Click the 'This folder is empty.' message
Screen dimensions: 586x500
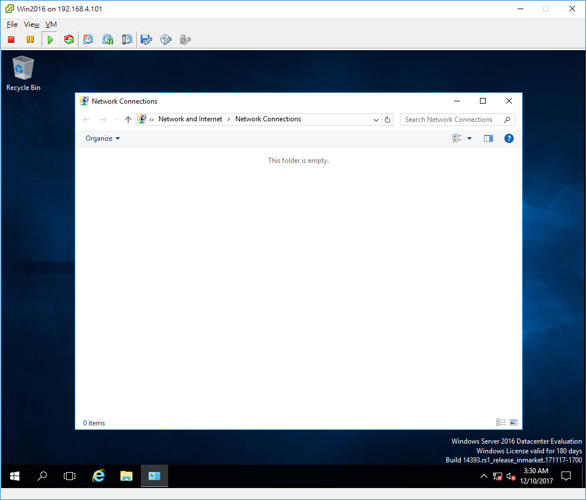(x=298, y=161)
